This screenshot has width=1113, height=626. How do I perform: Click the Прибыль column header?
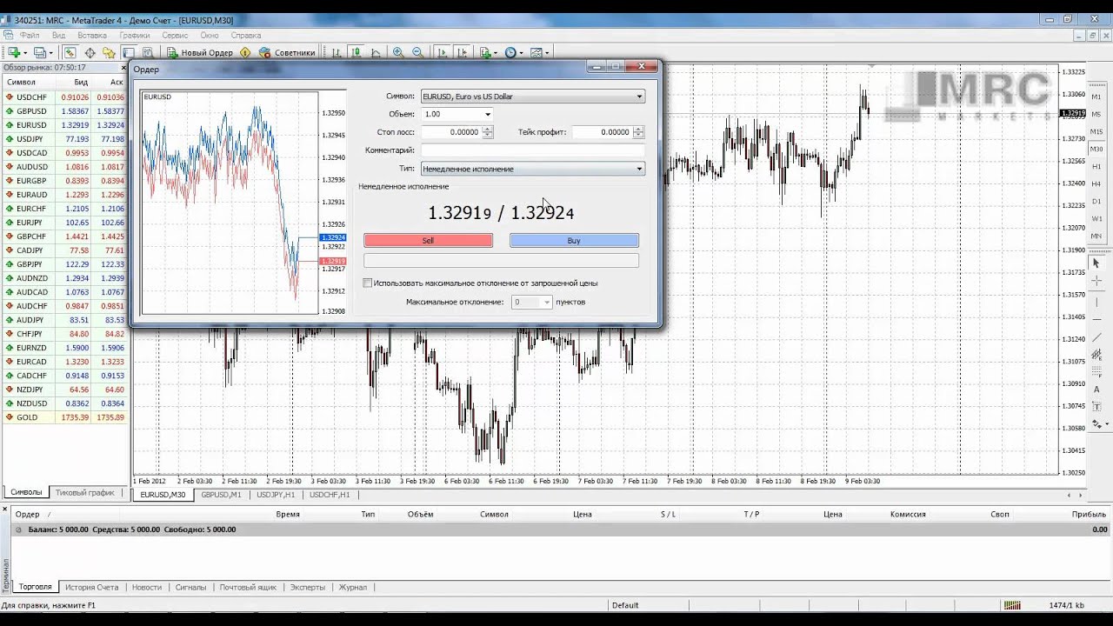point(1089,515)
